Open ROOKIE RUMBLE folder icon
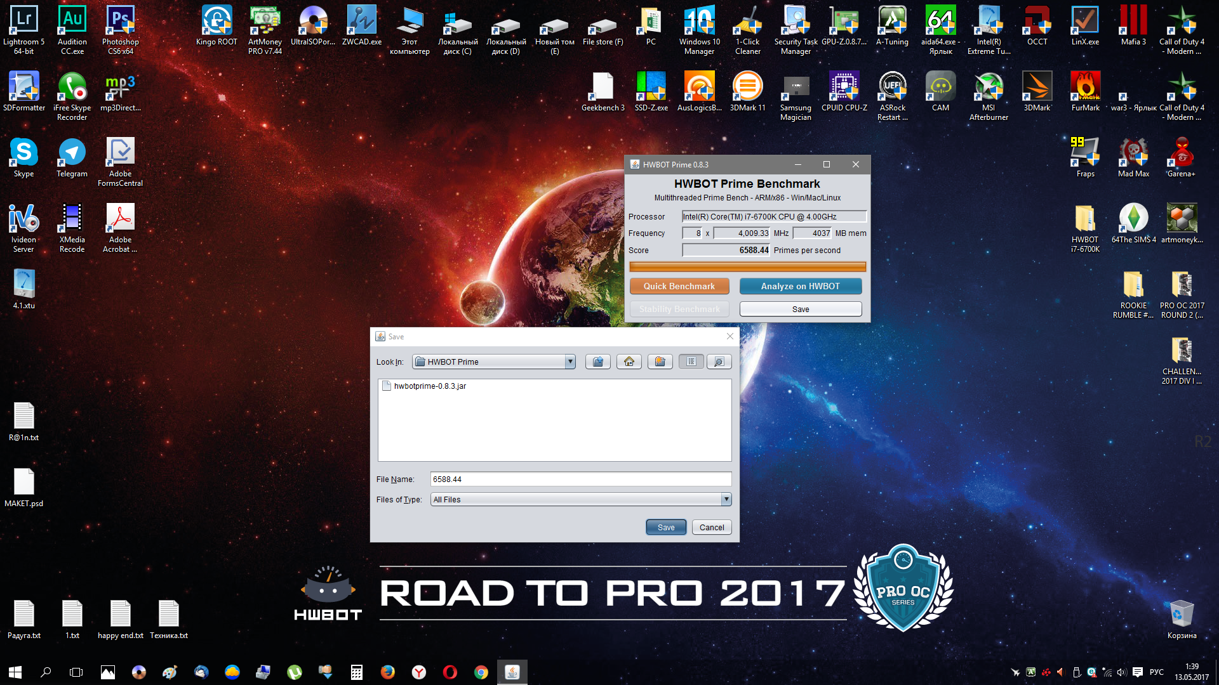The width and height of the screenshot is (1219, 685). 1134,293
